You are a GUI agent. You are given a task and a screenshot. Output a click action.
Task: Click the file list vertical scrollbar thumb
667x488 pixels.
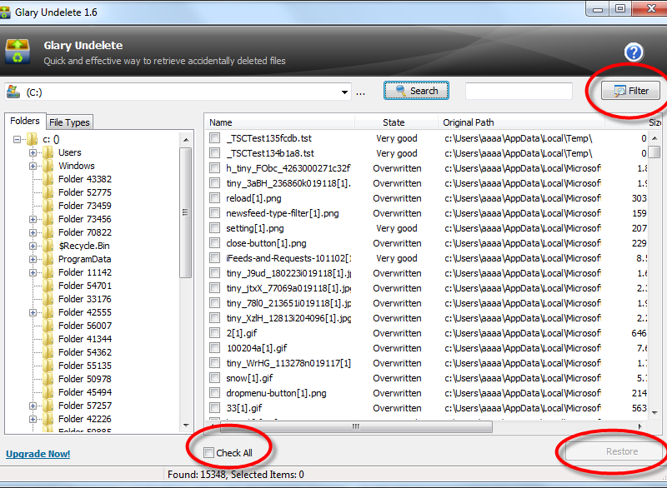655,152
